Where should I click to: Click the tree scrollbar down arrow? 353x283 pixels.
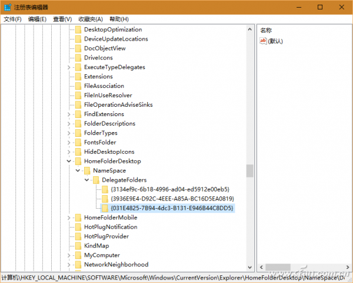(x=249, y=268)
